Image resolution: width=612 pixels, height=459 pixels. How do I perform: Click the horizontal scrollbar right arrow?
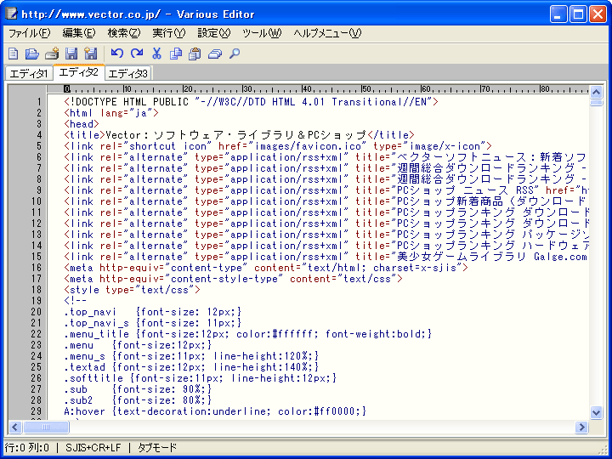(x=581, y=427)
